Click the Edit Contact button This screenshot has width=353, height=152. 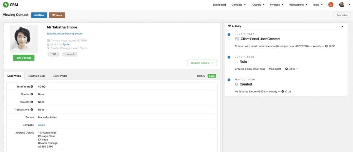click(24, 58)
